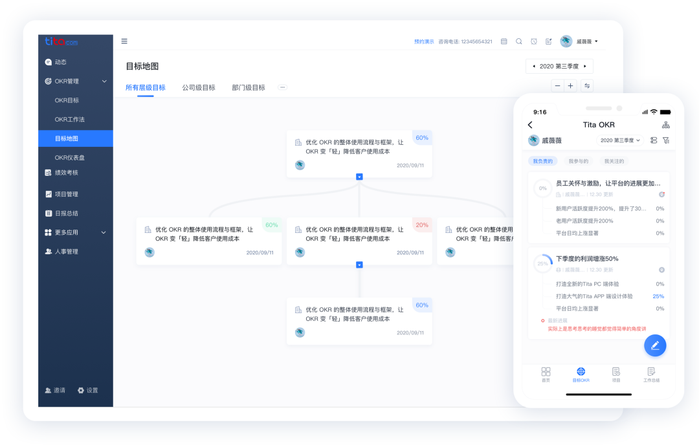Screen dimensions: 699x447
Task: Select 目标地图 in the sidebar
Action: coord(75,138)
